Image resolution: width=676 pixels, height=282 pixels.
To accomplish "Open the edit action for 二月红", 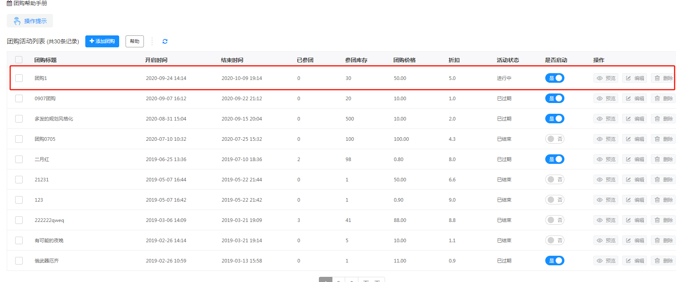I will (x=635, y=159).
